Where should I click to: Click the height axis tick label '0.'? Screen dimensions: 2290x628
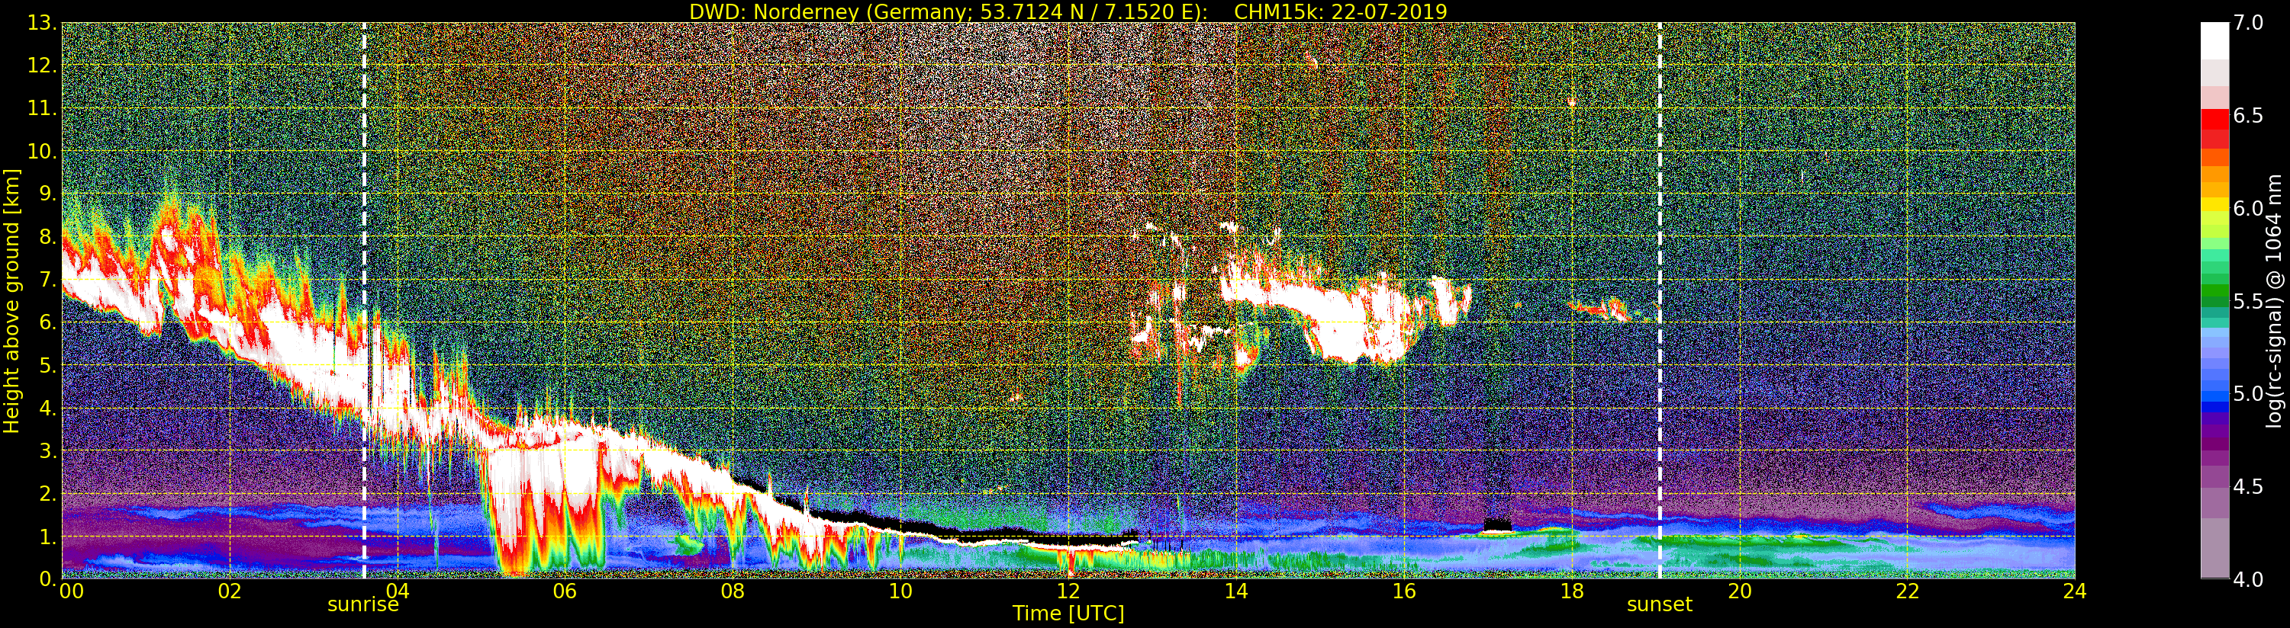(x=48, y=578)
